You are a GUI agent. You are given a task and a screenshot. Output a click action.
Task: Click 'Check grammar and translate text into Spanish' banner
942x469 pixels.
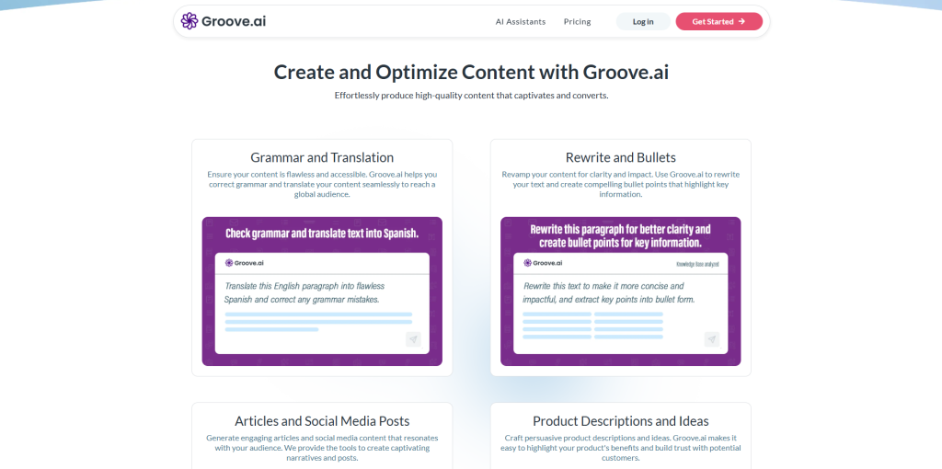click(x=322, y=234)
